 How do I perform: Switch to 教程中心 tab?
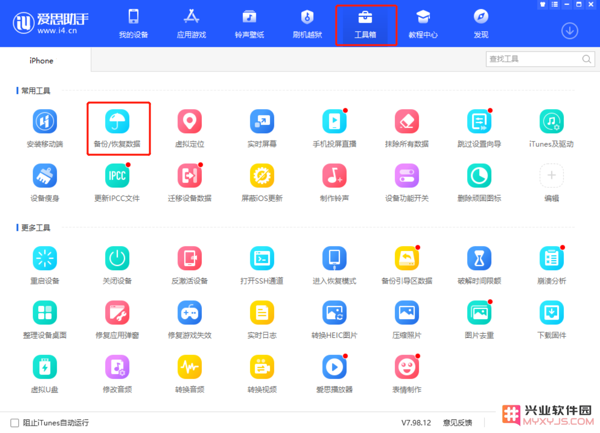click(423, 24)
